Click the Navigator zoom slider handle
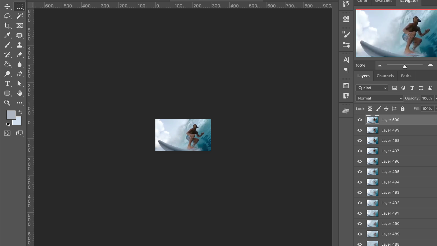This screenshot has width=437, height=246. click(405, 66)
